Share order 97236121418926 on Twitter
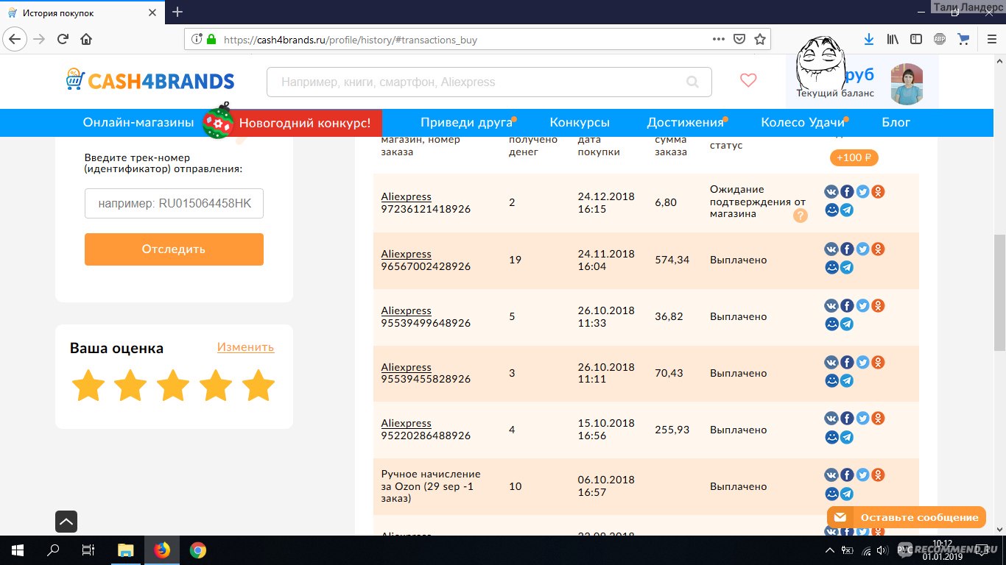Viewport: 1006px width, 565px height. (862, 192)
